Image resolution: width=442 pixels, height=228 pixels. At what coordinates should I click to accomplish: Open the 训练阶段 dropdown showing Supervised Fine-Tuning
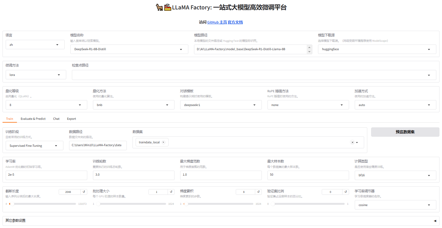(35, 146)
